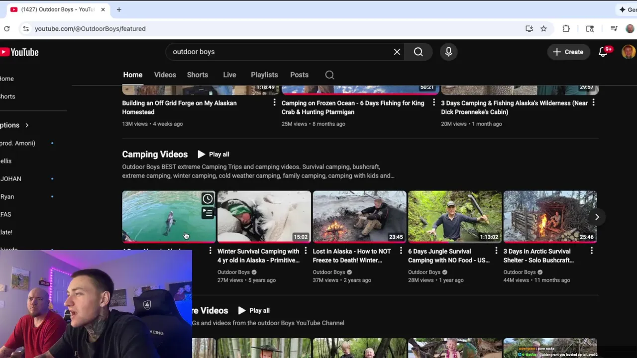Play the Arctic Survival Shelter thumbnail

[550, 217]
